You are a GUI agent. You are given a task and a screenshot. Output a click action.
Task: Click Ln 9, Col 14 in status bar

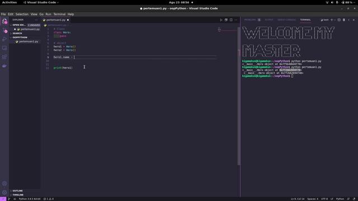pos(298,199)
